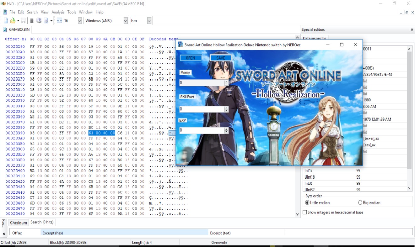
Task: Click the Open file folder icon
Action: [x=13, y=21]
